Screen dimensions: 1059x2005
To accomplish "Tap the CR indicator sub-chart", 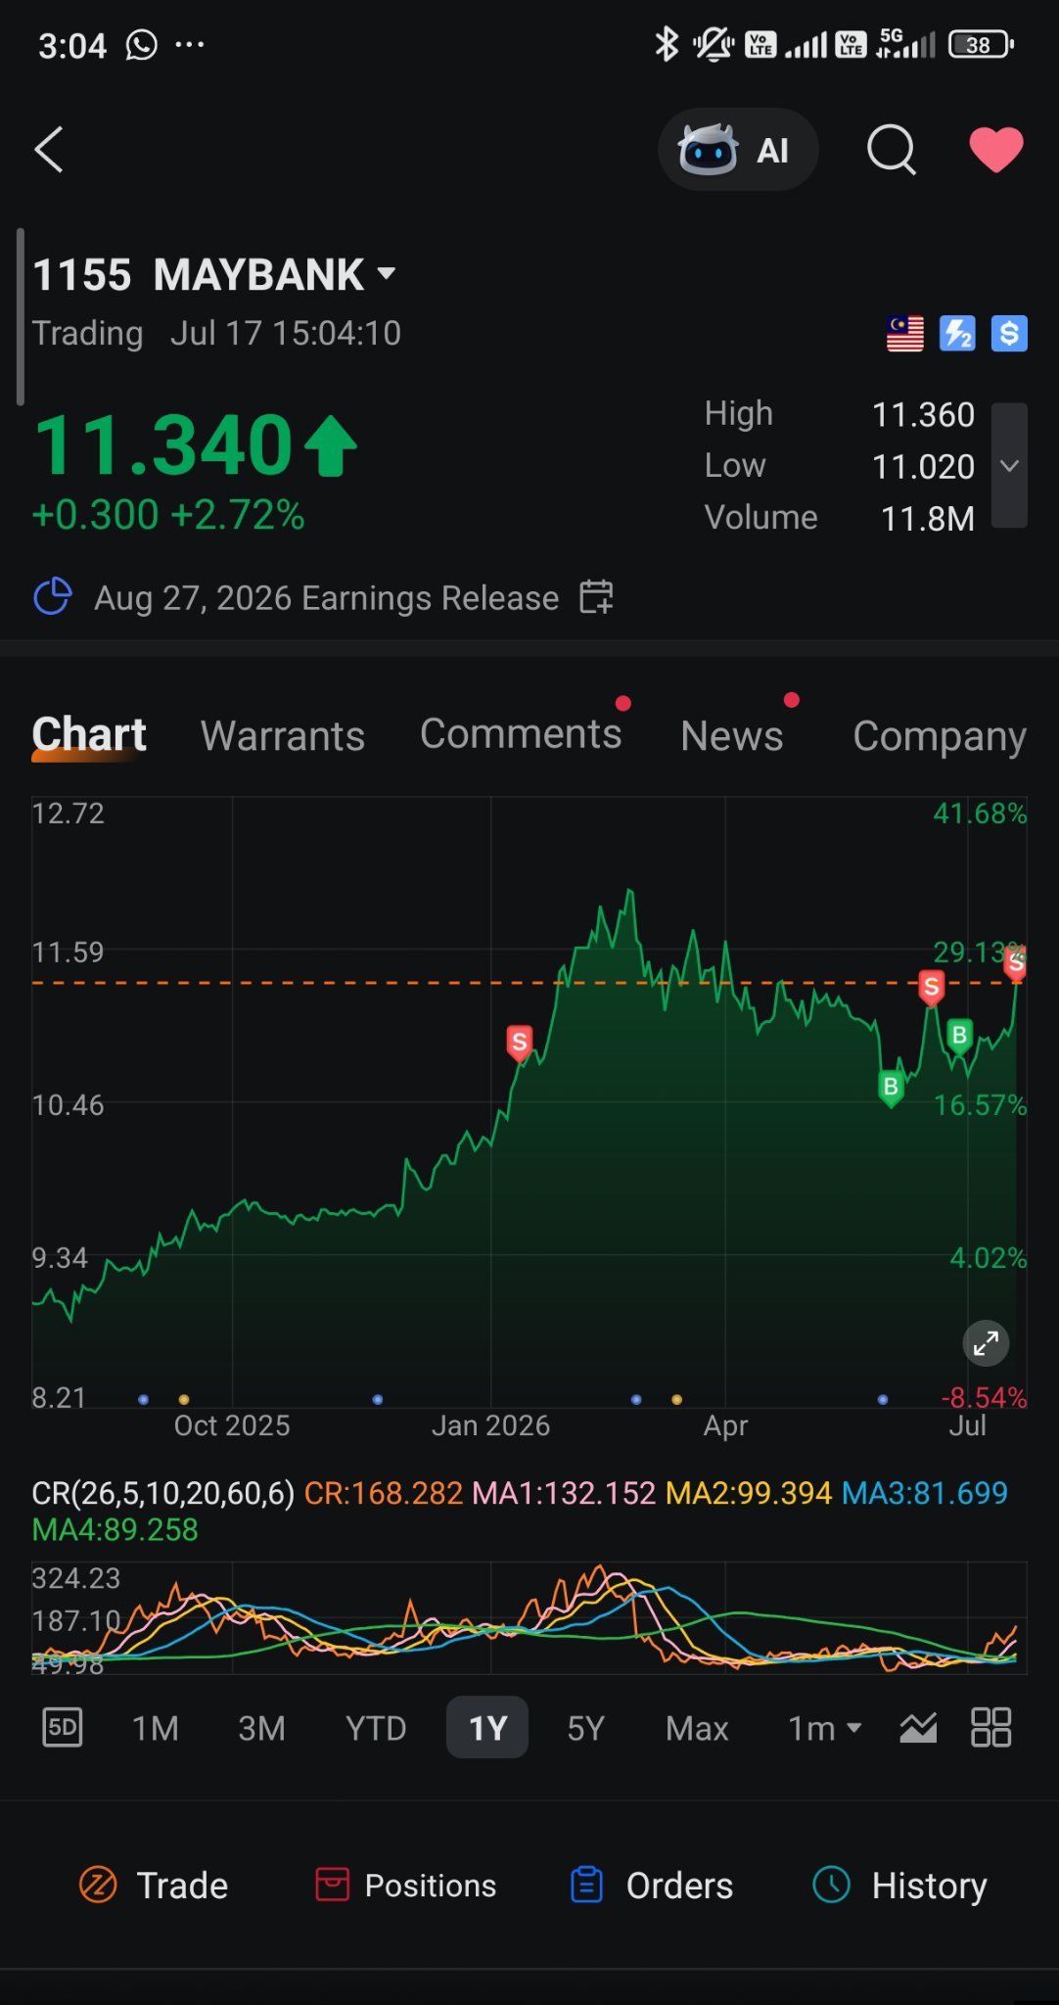I will coord(529,1617).
